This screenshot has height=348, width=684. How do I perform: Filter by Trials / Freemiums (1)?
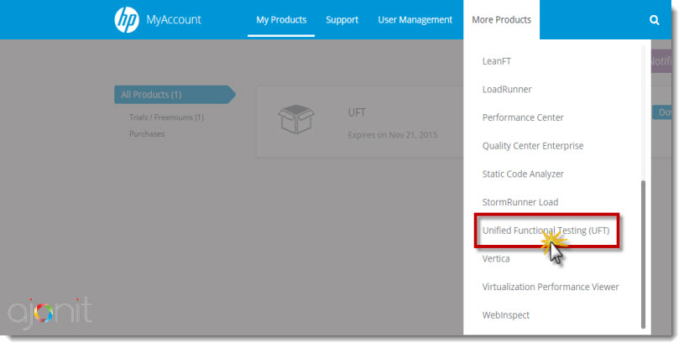166,117
